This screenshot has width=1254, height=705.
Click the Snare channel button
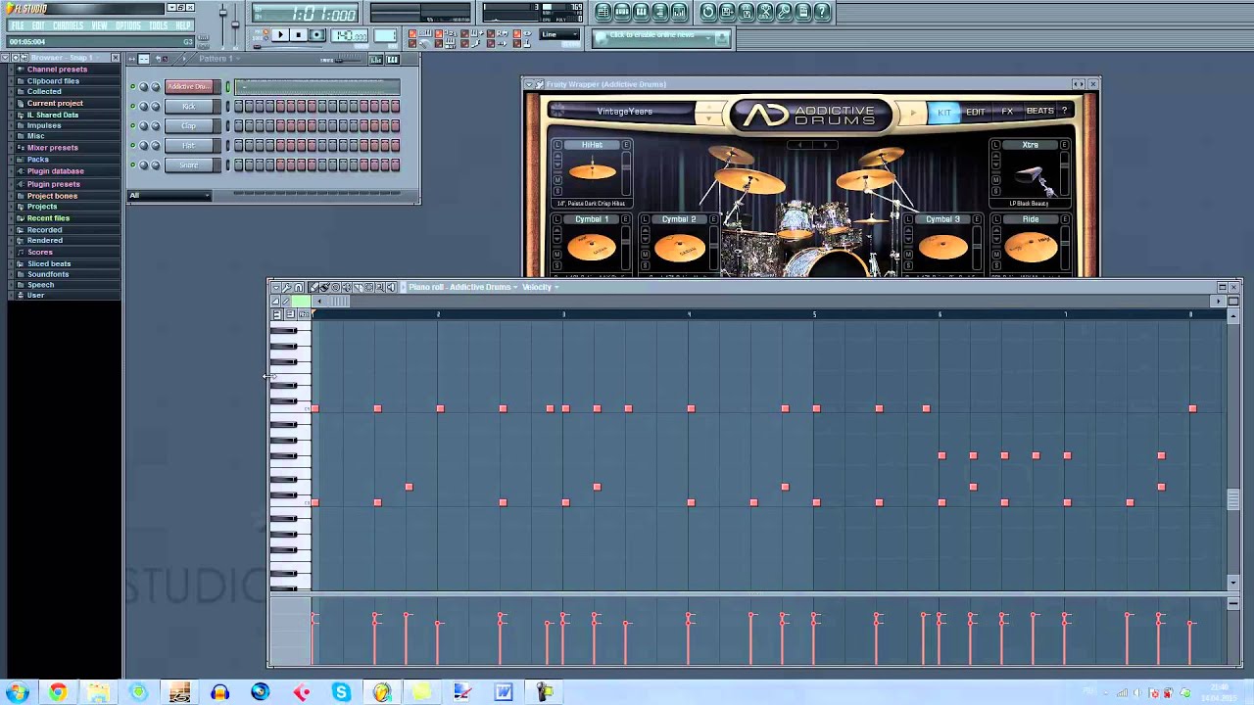(x=189, y=164)
